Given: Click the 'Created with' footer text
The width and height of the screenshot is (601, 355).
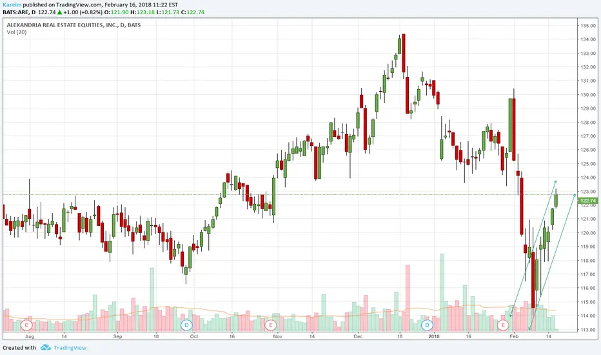Looking at the screenshot, I should point(19,348).
